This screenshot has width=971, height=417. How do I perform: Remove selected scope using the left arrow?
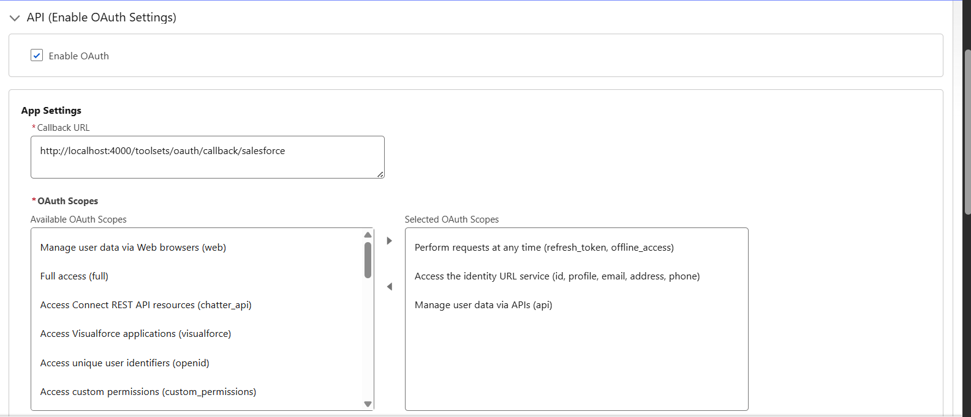pos(390,287)
